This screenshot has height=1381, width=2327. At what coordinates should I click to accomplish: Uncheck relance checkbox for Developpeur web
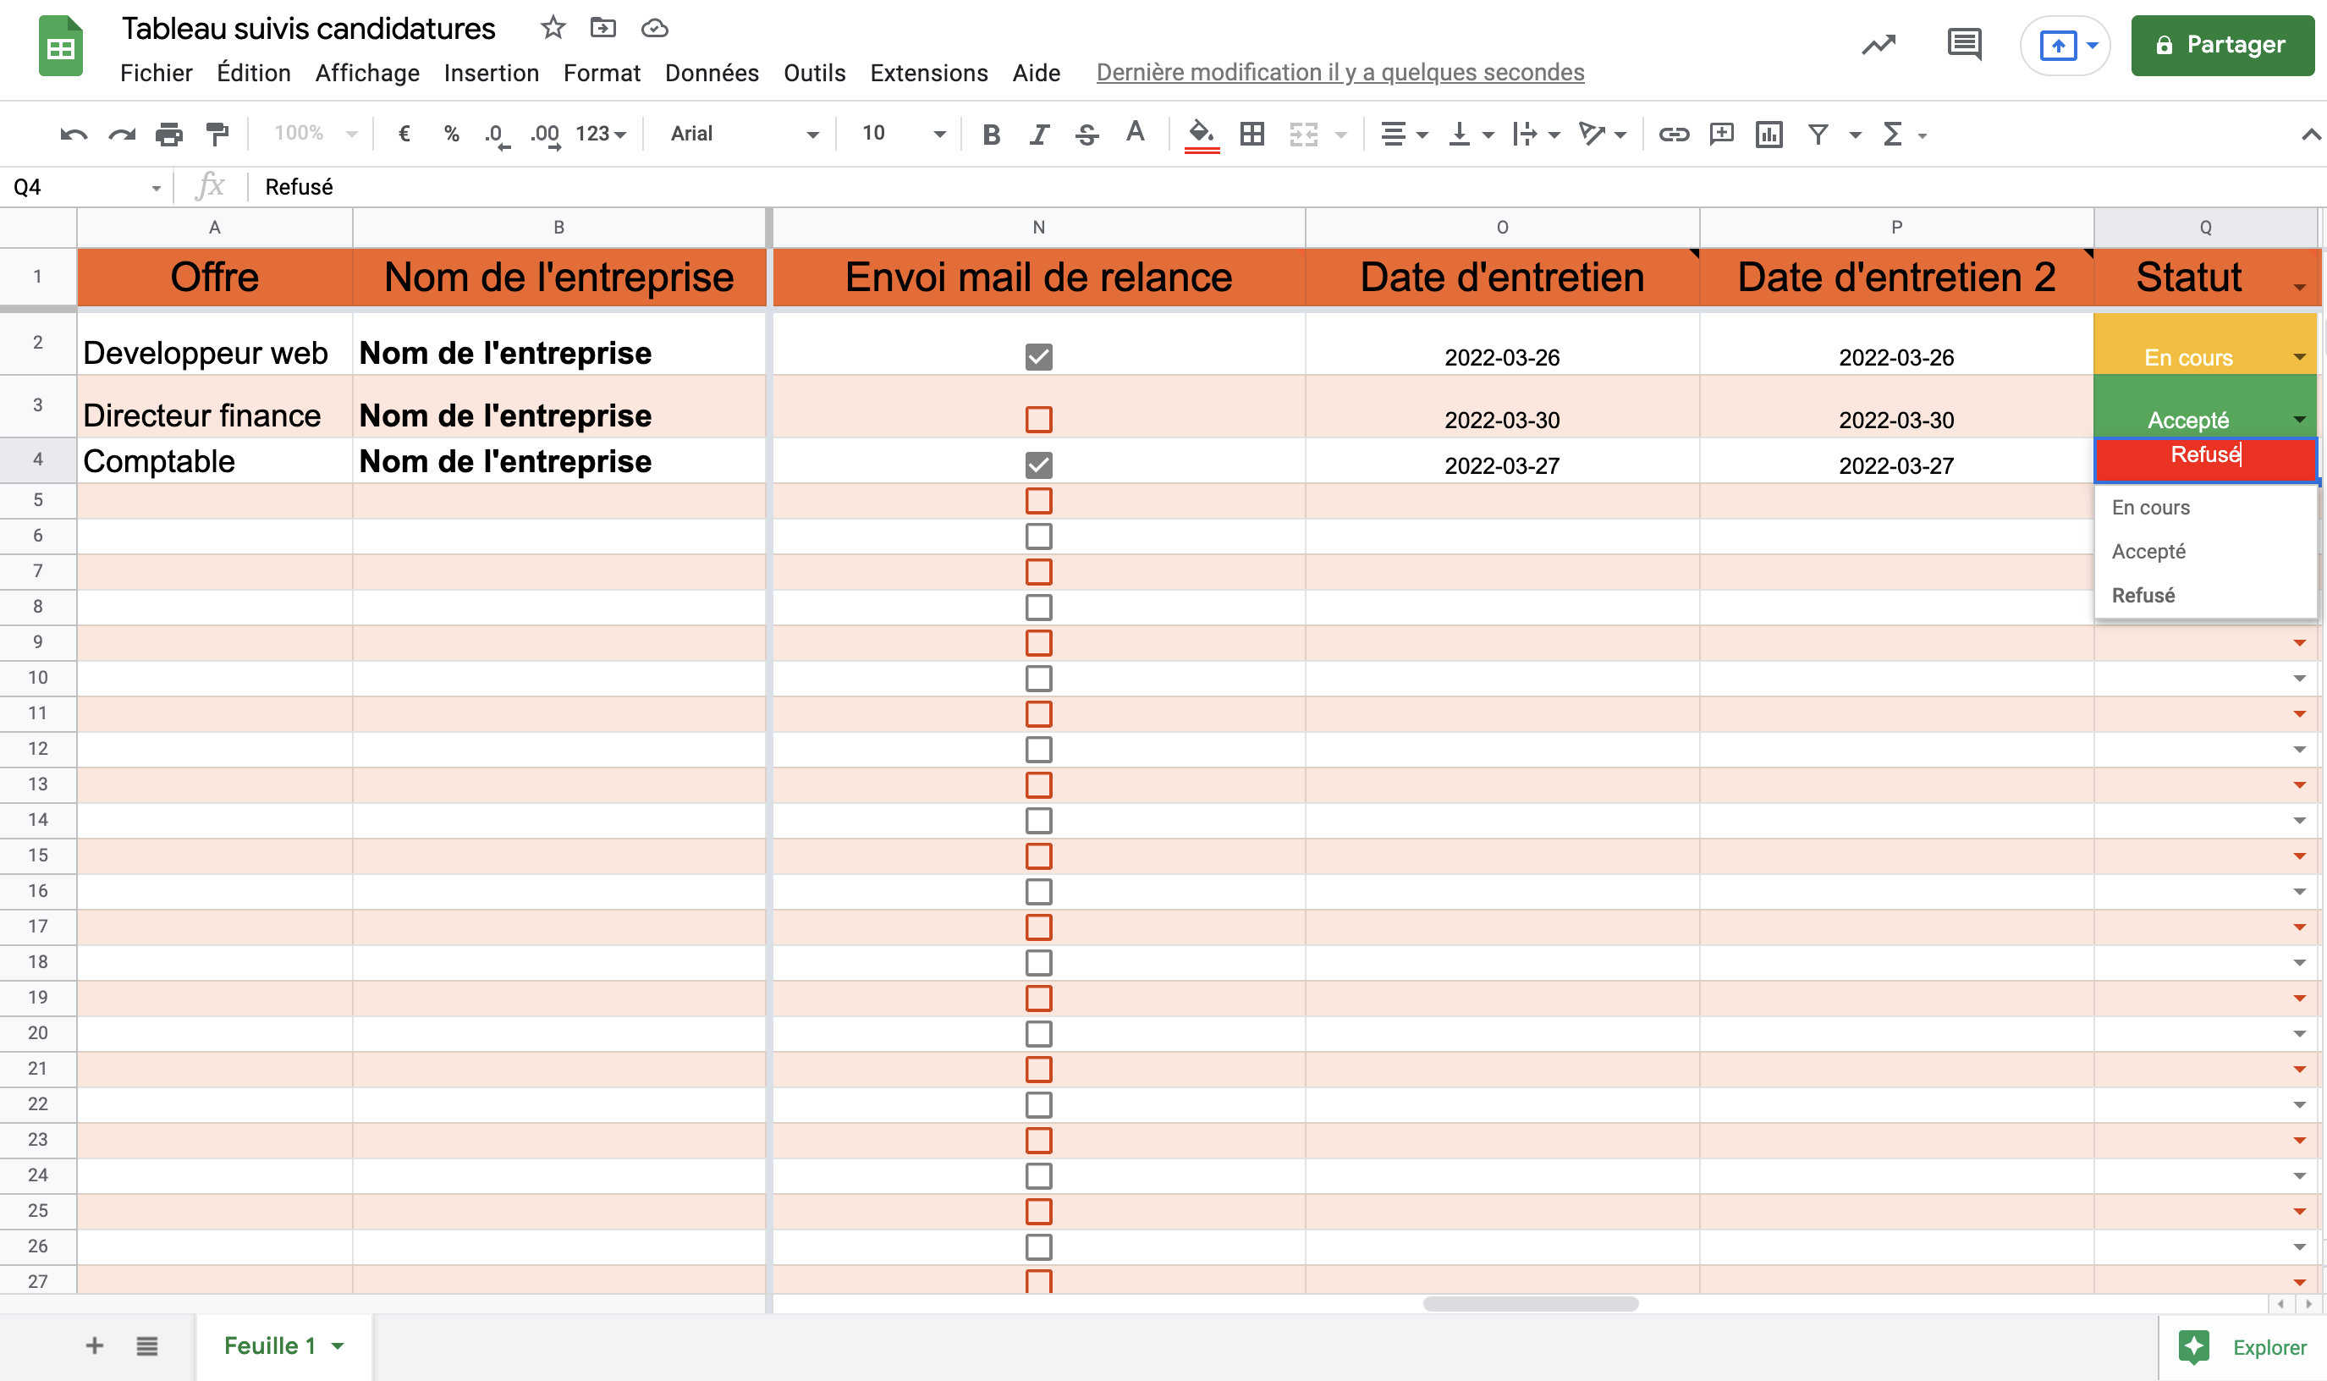tap(1038, 356)
